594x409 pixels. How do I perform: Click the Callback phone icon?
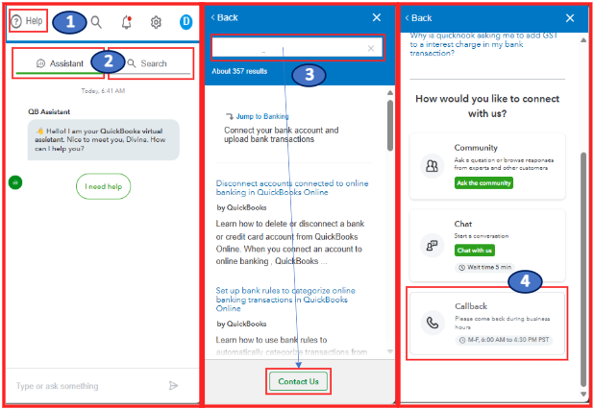pos(433,323)
